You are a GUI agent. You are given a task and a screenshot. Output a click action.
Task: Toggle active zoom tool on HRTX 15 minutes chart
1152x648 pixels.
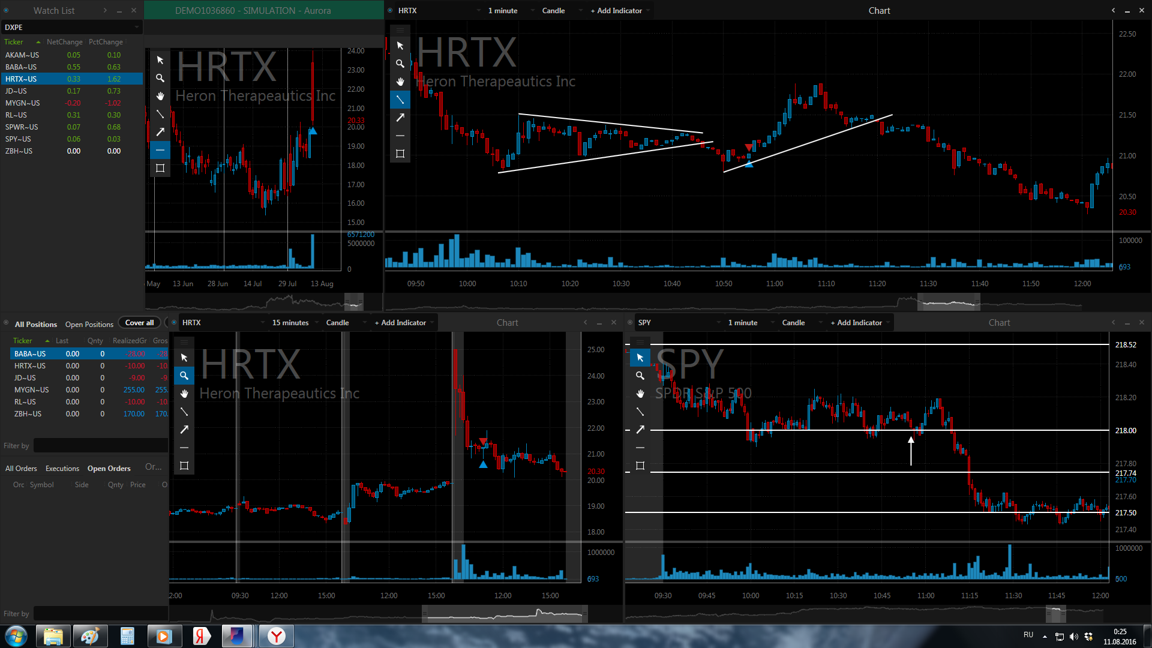tap(184, 376)
